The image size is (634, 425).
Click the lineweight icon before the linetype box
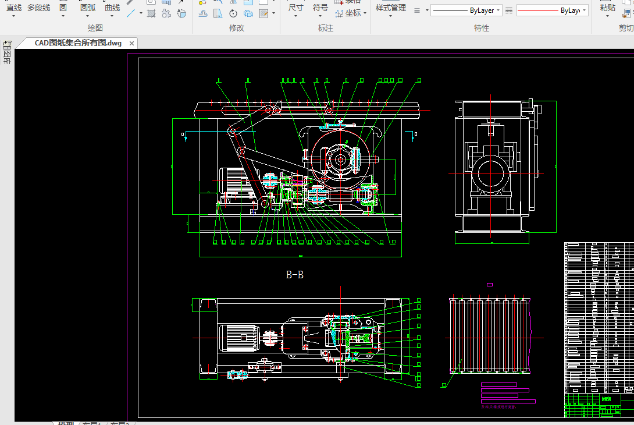click(417, 10)
